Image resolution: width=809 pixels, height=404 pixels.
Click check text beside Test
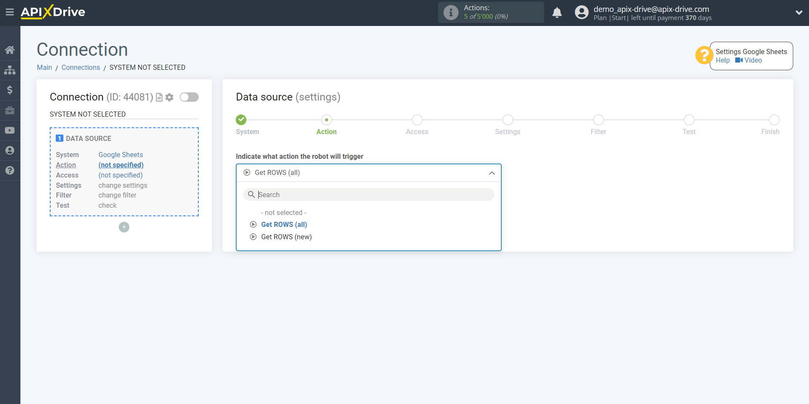pos(107,205)
